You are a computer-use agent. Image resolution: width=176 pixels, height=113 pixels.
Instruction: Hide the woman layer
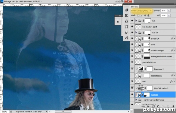pyautogui.click(x=132, y=95)
